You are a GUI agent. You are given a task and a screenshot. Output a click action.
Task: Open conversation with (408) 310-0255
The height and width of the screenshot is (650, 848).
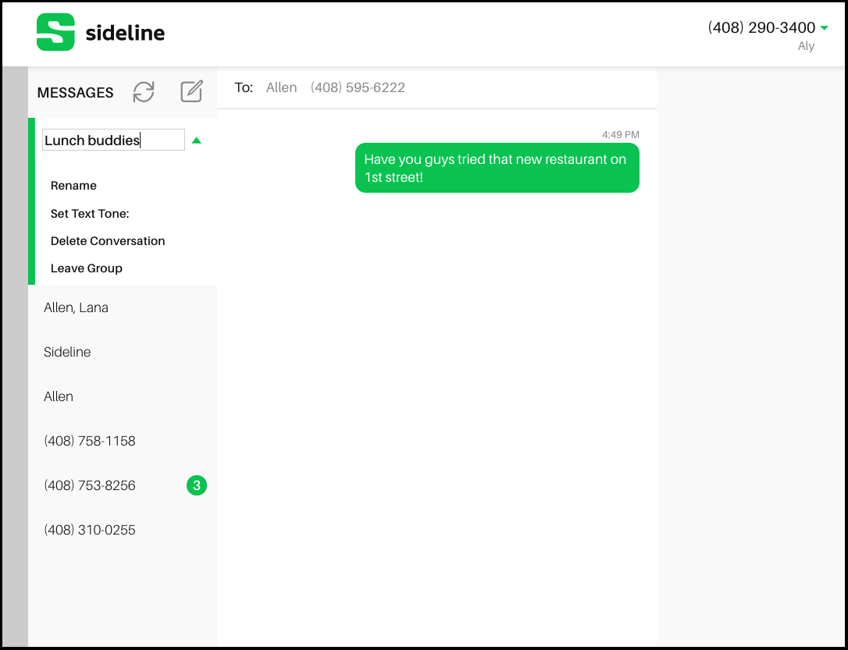click(x=123, y=530)
